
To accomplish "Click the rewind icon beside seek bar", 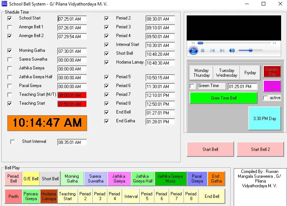I will pos(193,43).
